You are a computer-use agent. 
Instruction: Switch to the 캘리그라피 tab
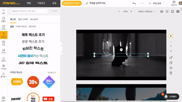click(x=23, y=19)
